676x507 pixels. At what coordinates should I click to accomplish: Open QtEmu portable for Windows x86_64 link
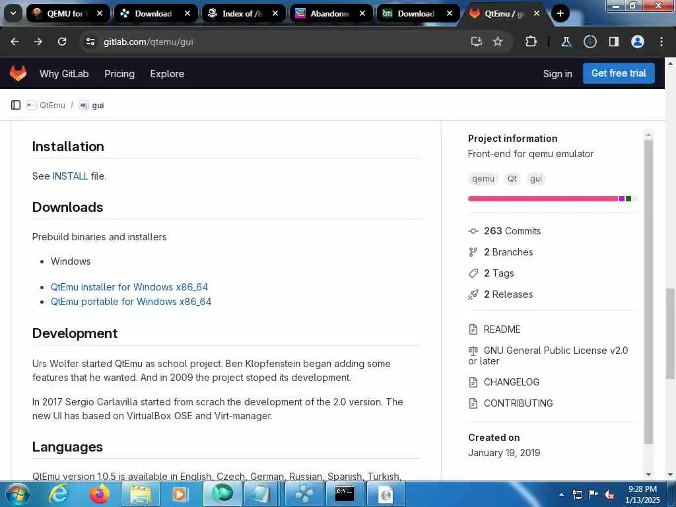[131, 302]
